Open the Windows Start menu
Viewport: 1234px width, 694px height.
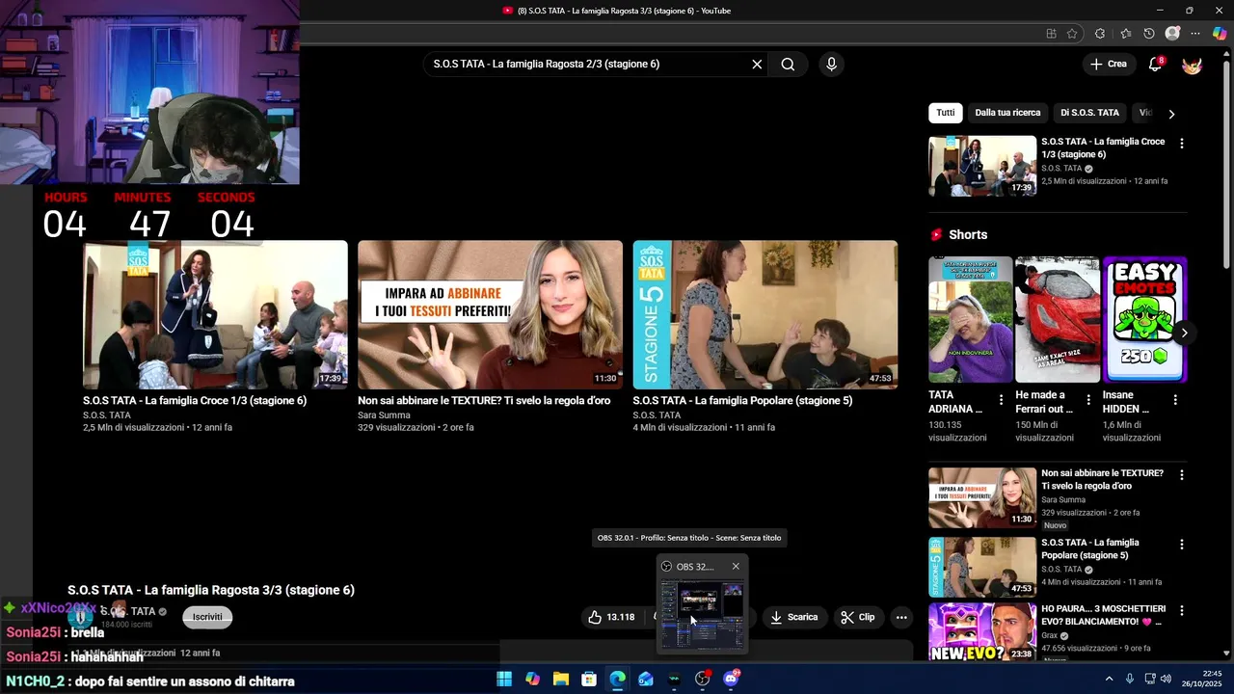504,679
